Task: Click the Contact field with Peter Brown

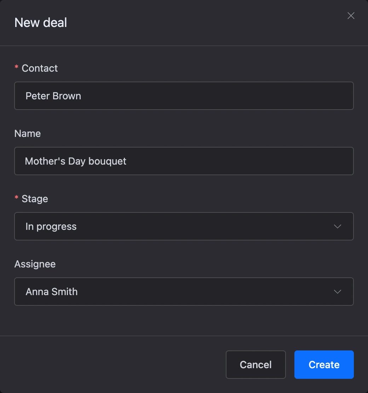Action: [184, 96]
